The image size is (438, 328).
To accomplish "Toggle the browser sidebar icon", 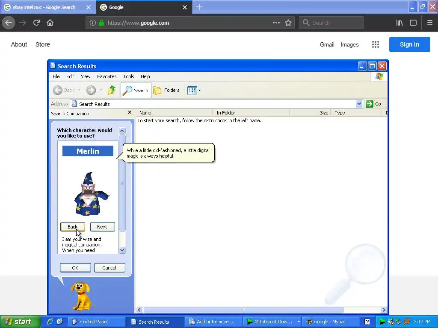I will [x=413, y=23].
